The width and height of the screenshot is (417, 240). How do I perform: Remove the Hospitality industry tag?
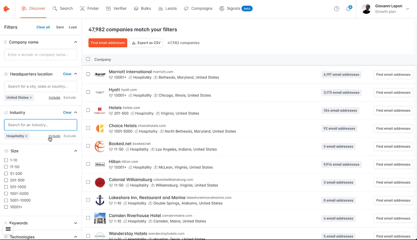click(26, 136)
